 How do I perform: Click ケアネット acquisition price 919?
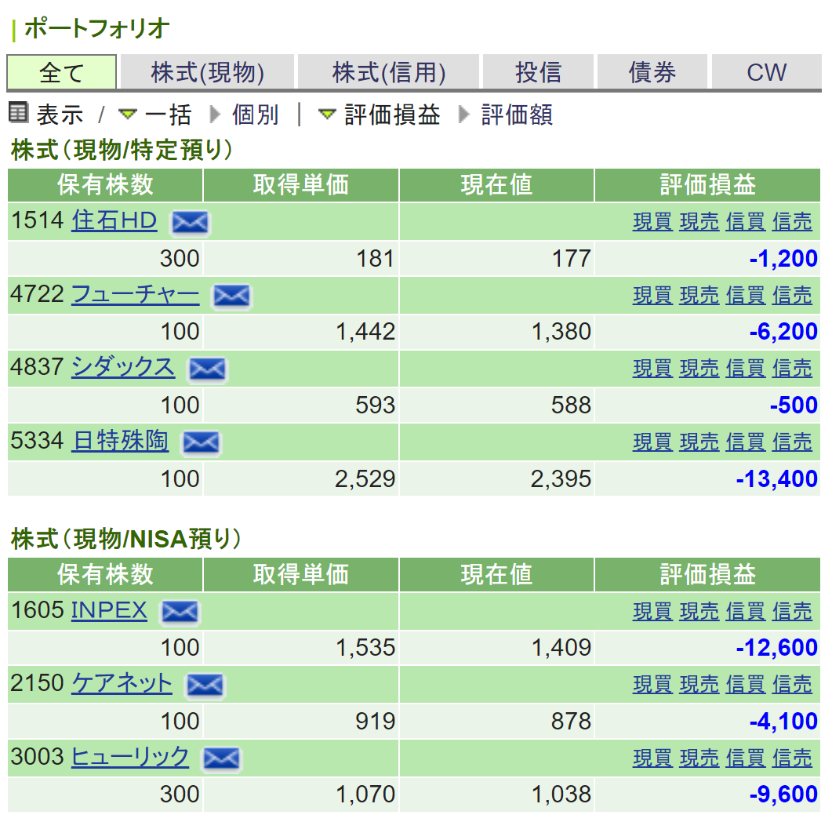click(x=375, y=722)
